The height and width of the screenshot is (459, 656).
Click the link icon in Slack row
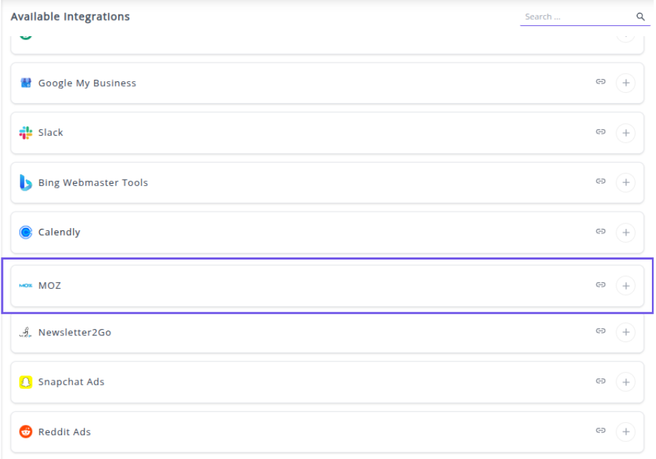click(601, 132)
